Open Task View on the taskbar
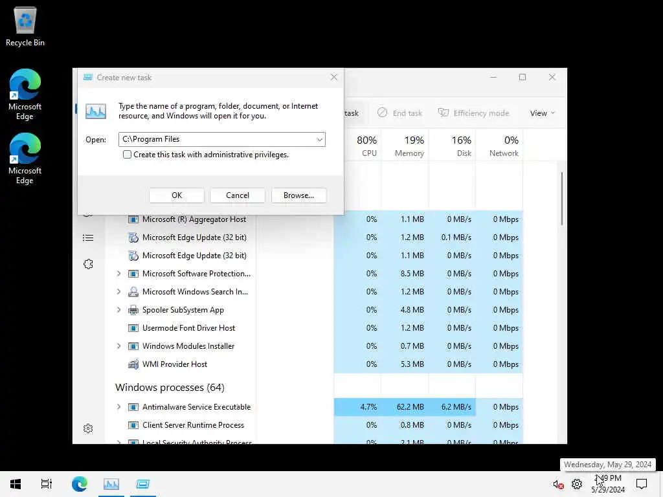The image size is (663, 497). pos(47,484)
